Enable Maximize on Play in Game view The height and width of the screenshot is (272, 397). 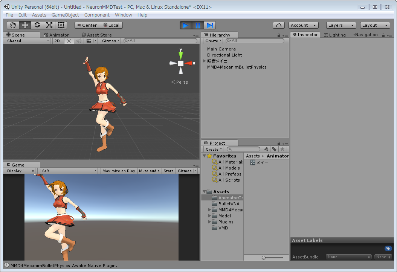coord(119,170)
